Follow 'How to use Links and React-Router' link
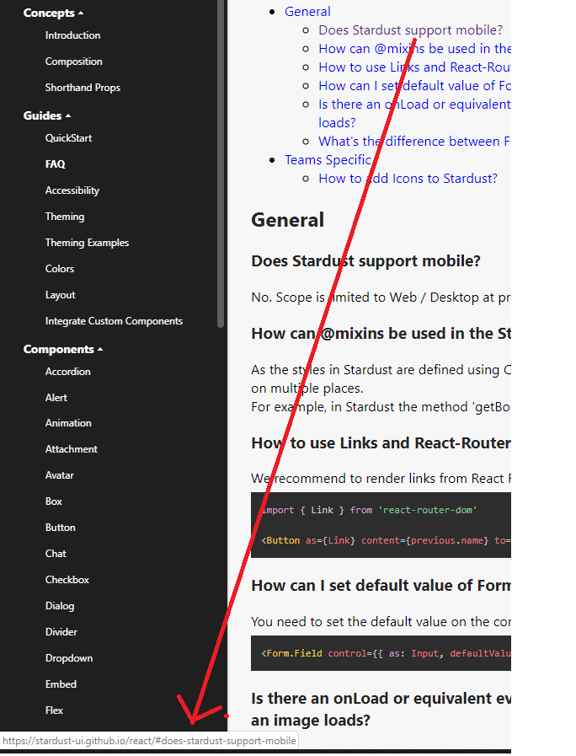Image resolution: width=576 pixels, height=756 pixels. pyautogui.click(x=414, y=67)
